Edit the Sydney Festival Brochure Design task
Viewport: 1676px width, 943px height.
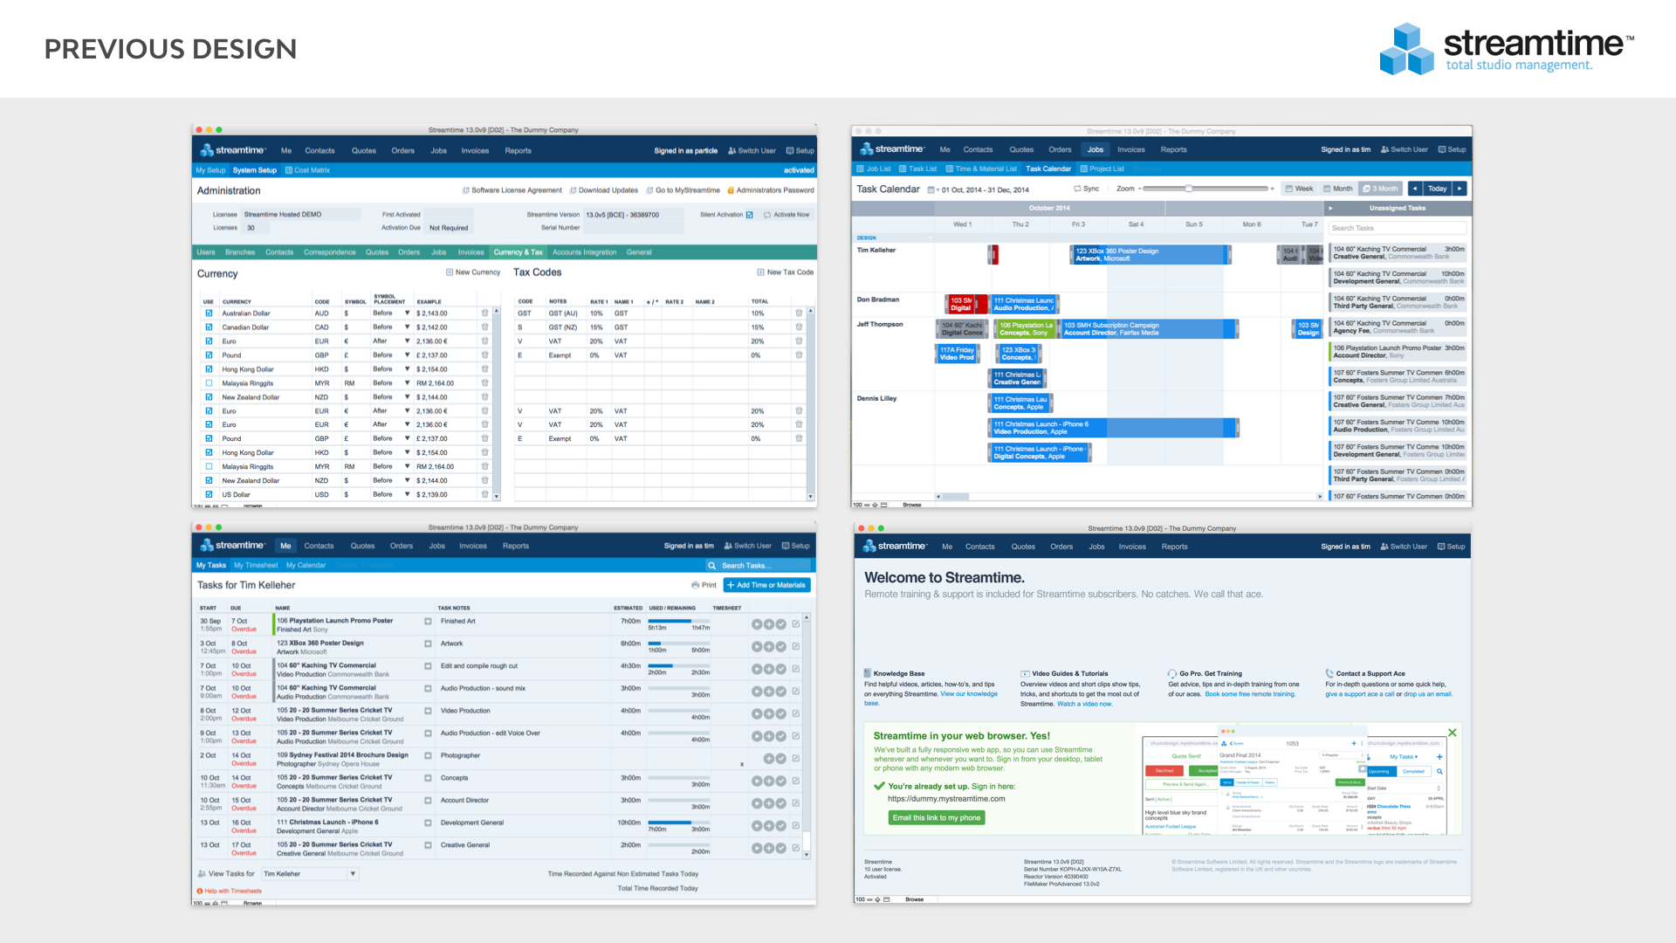[x=795, y=759]
